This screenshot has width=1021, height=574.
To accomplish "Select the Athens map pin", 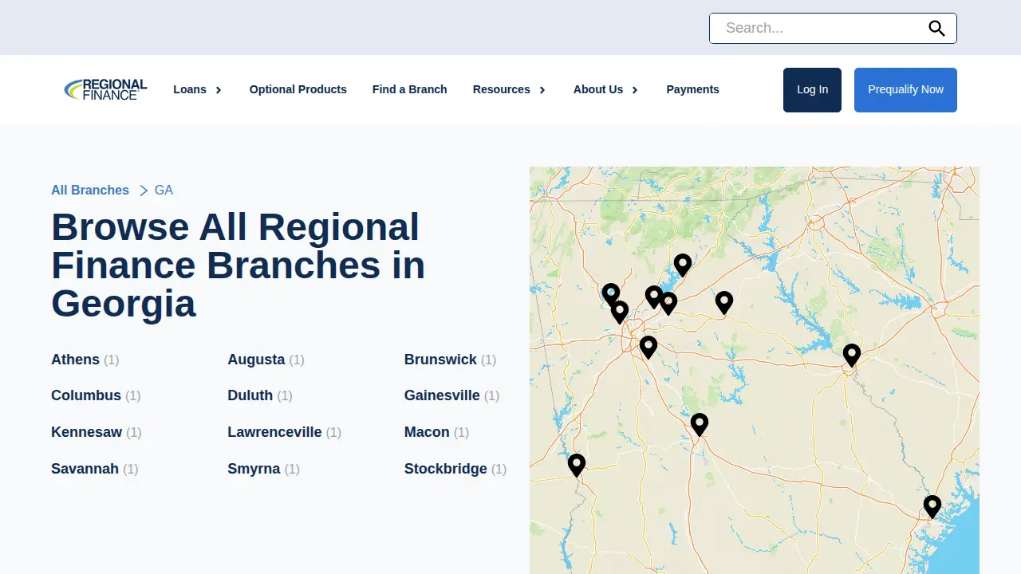I will 724,302.
